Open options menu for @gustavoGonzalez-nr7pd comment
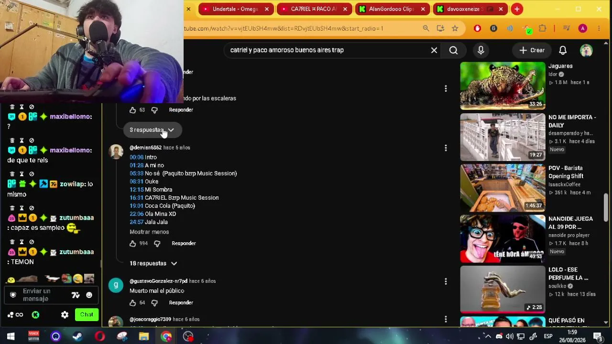Viewport: 612px width, 344px height. [446, 281]
